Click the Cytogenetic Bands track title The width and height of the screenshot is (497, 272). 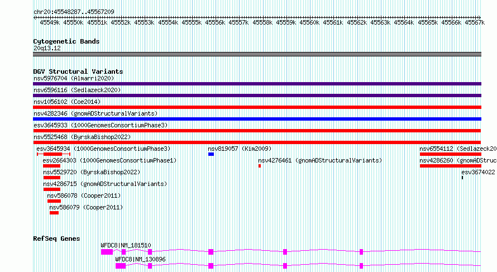click(66, 41)
